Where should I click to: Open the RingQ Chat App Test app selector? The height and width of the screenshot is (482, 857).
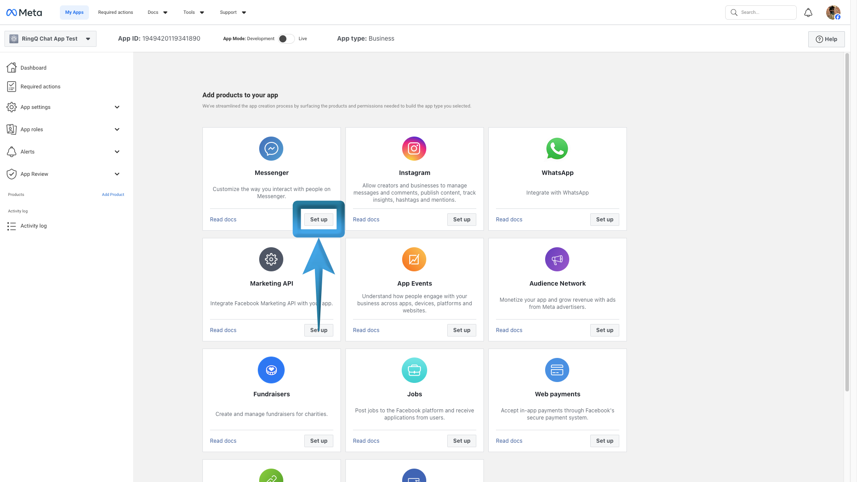pyautogui.click(x=50, y=38)
